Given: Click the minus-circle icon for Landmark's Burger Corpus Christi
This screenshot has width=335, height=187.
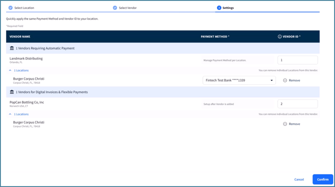Looking at the screenshot, I should (285, 80).
